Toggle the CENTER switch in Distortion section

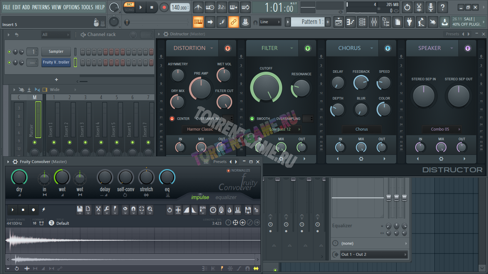(172, 118)
